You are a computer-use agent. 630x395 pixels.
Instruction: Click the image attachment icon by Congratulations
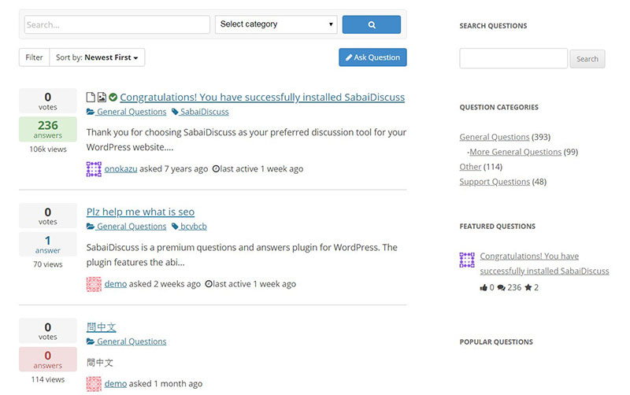[x=102, y=97]
